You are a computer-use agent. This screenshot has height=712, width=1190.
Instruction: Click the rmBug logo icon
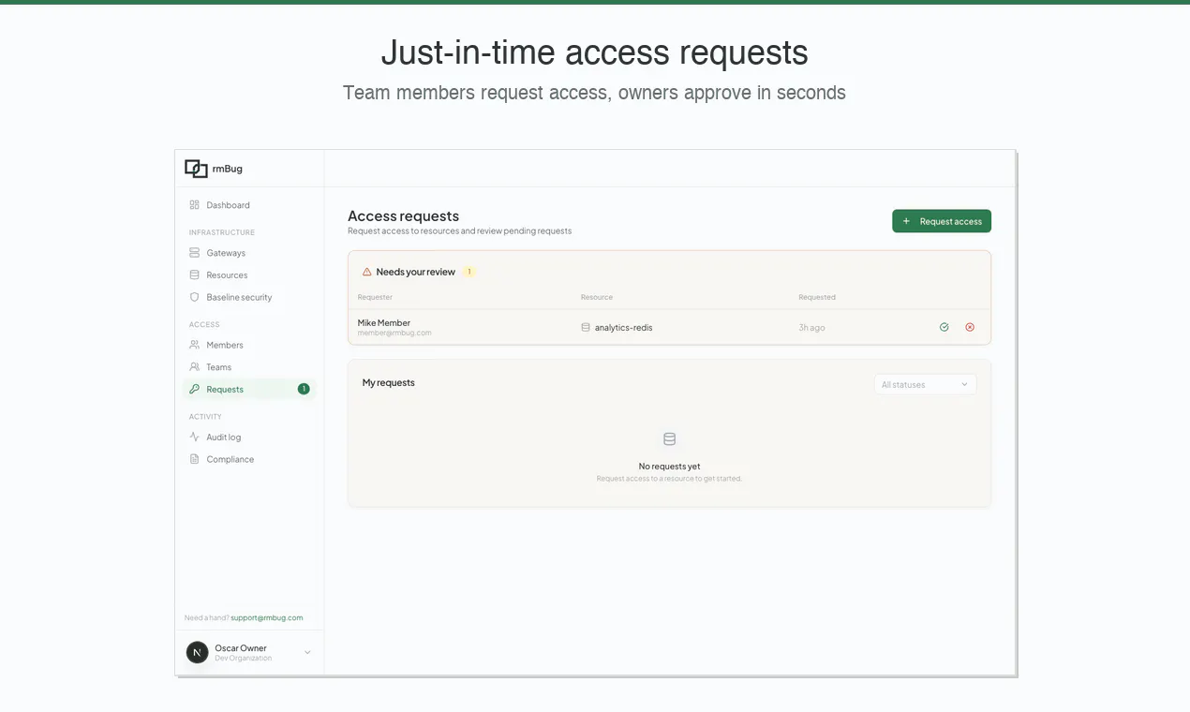pos(196,169)
